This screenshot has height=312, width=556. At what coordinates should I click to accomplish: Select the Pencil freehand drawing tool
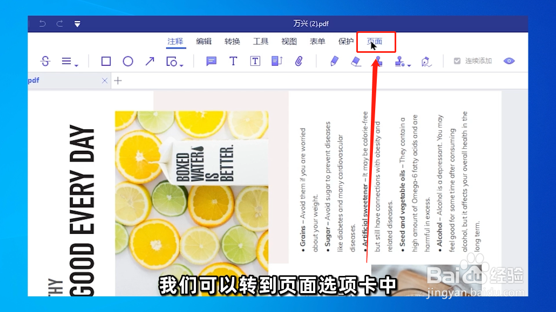(x=335, y=61)
